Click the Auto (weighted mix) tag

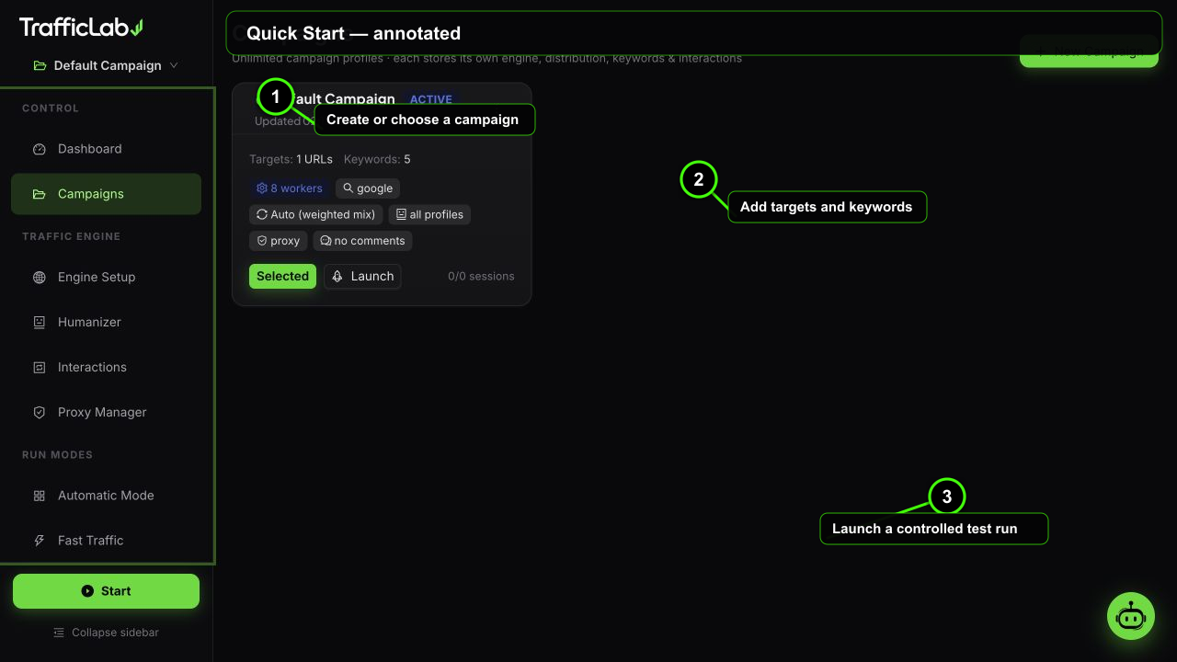(x=315, y=214)
